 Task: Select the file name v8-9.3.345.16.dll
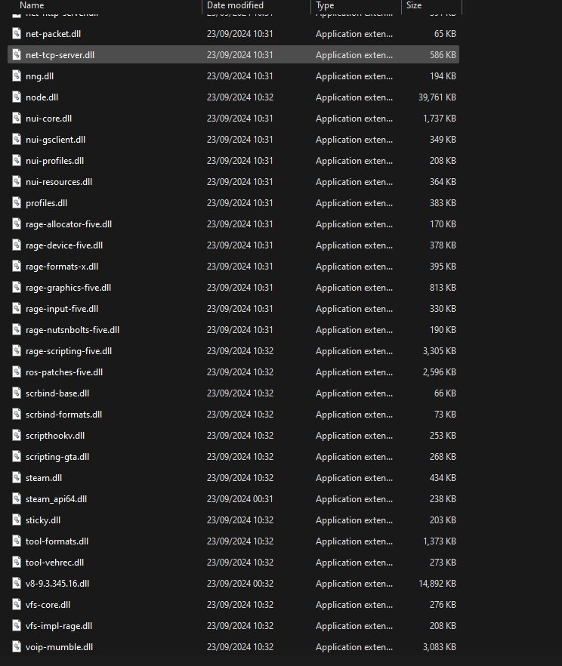pyautogui.click(x=57, y=584)
